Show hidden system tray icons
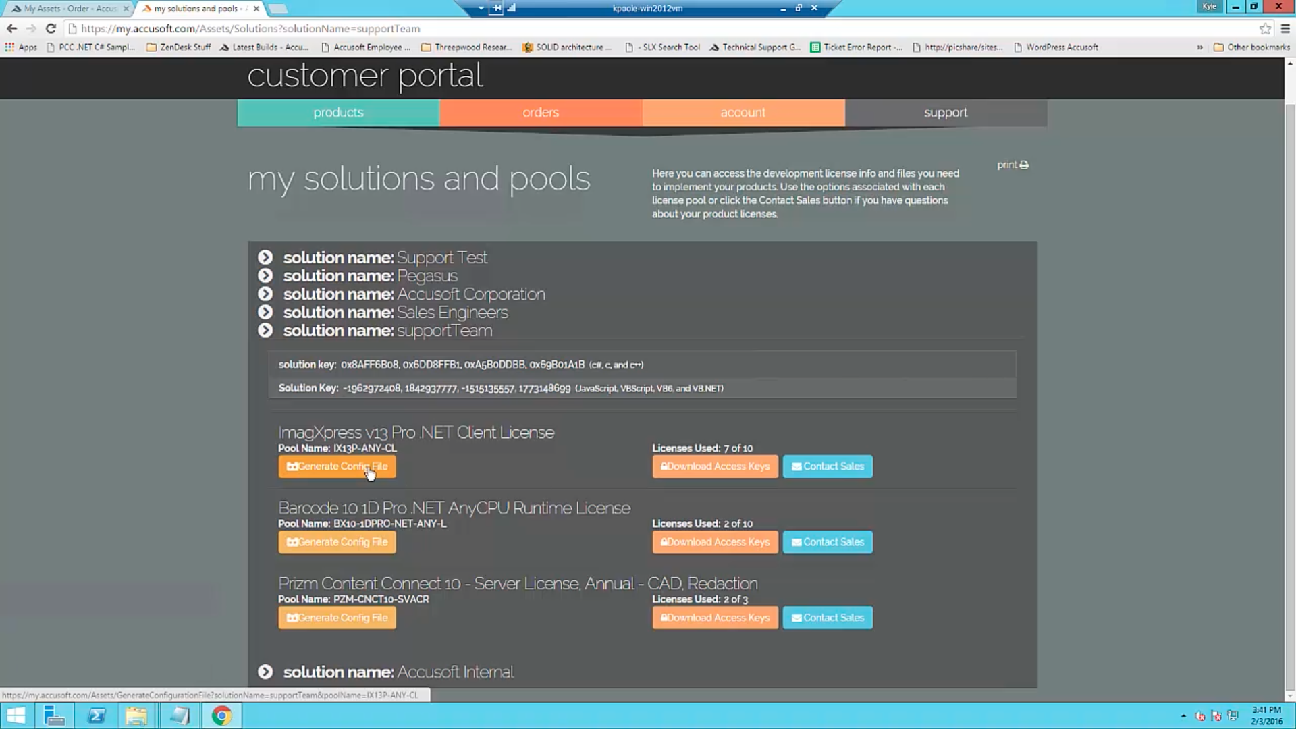The height and width of the screenshot is (729, 1296). [x=1183, y=715]
